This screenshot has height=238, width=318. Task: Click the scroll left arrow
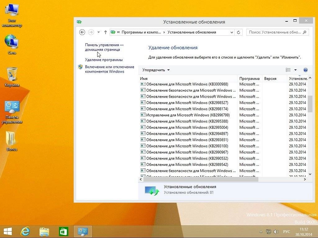coord(141,179)
